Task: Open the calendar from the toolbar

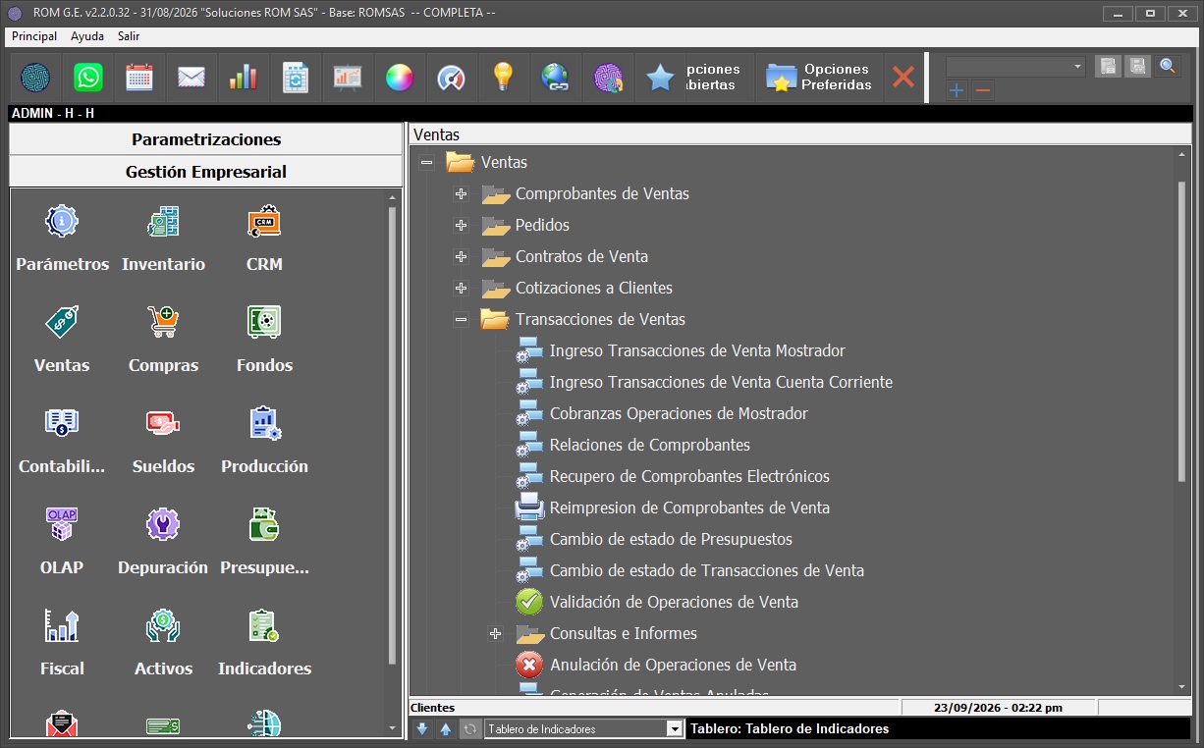Action: tap(139, 78)
